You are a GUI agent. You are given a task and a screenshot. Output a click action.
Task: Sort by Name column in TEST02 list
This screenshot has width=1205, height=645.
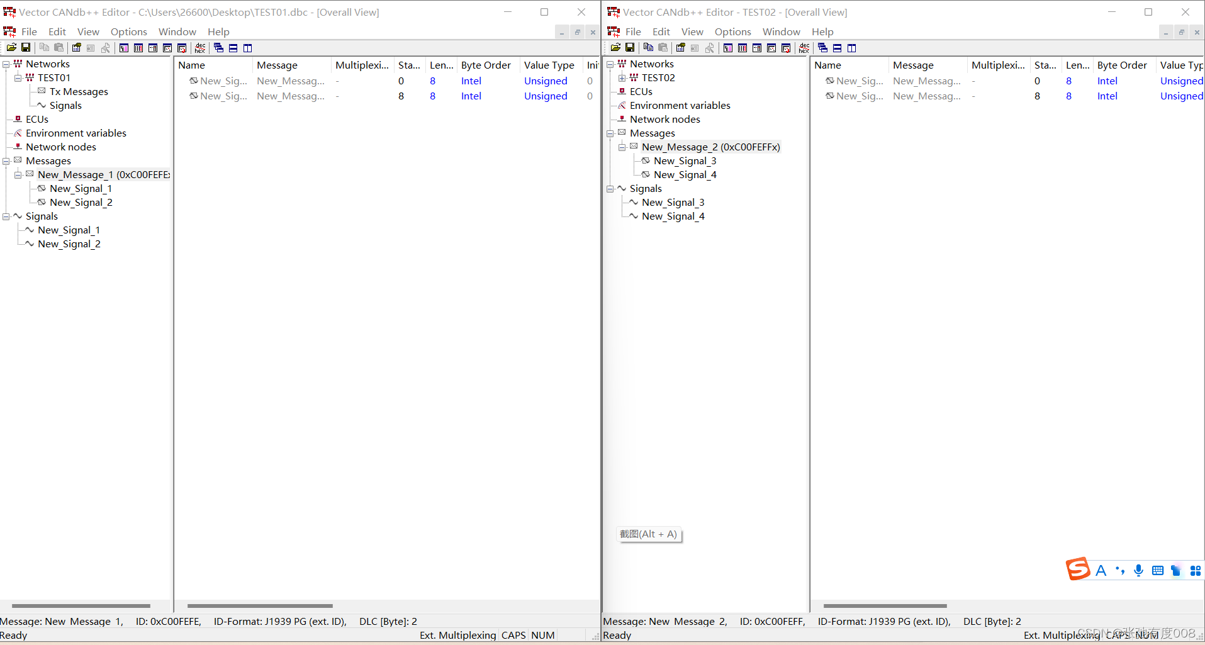(849, 65)
